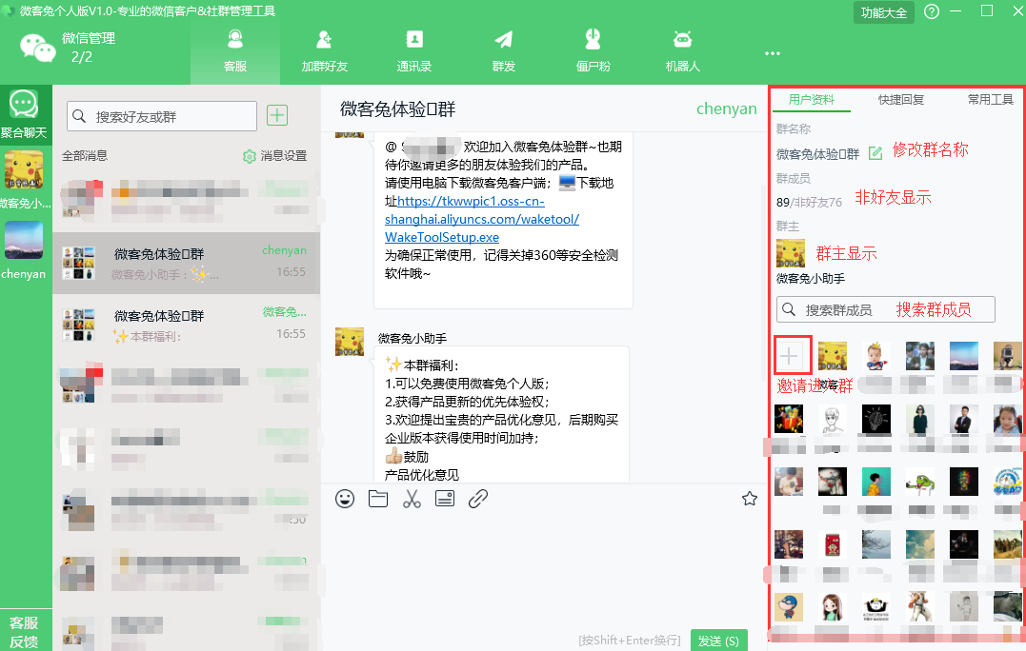Select the 微客兔体验群 chat with 本群福利 preview
The height and width of the screenshot is (651, 1026).
186,325
